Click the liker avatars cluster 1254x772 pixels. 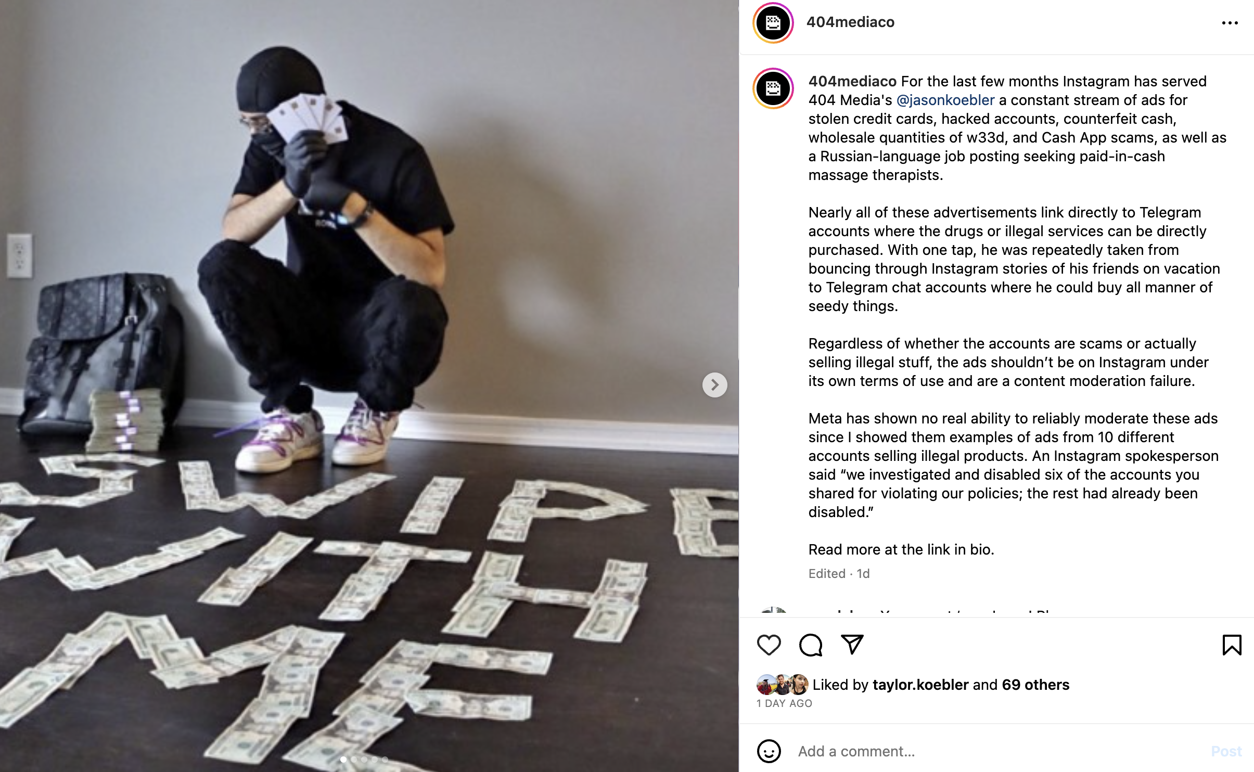tap(782, 685)
